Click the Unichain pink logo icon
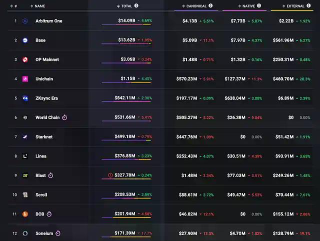Screen dimensions: 320x241 pyautogui.click(x=25, y=79)
